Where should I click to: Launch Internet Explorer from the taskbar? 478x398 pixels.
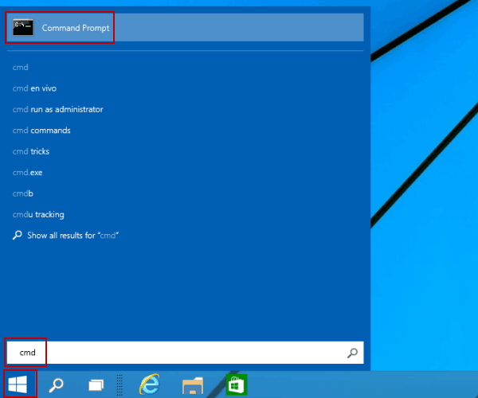(x=150, y=384)
